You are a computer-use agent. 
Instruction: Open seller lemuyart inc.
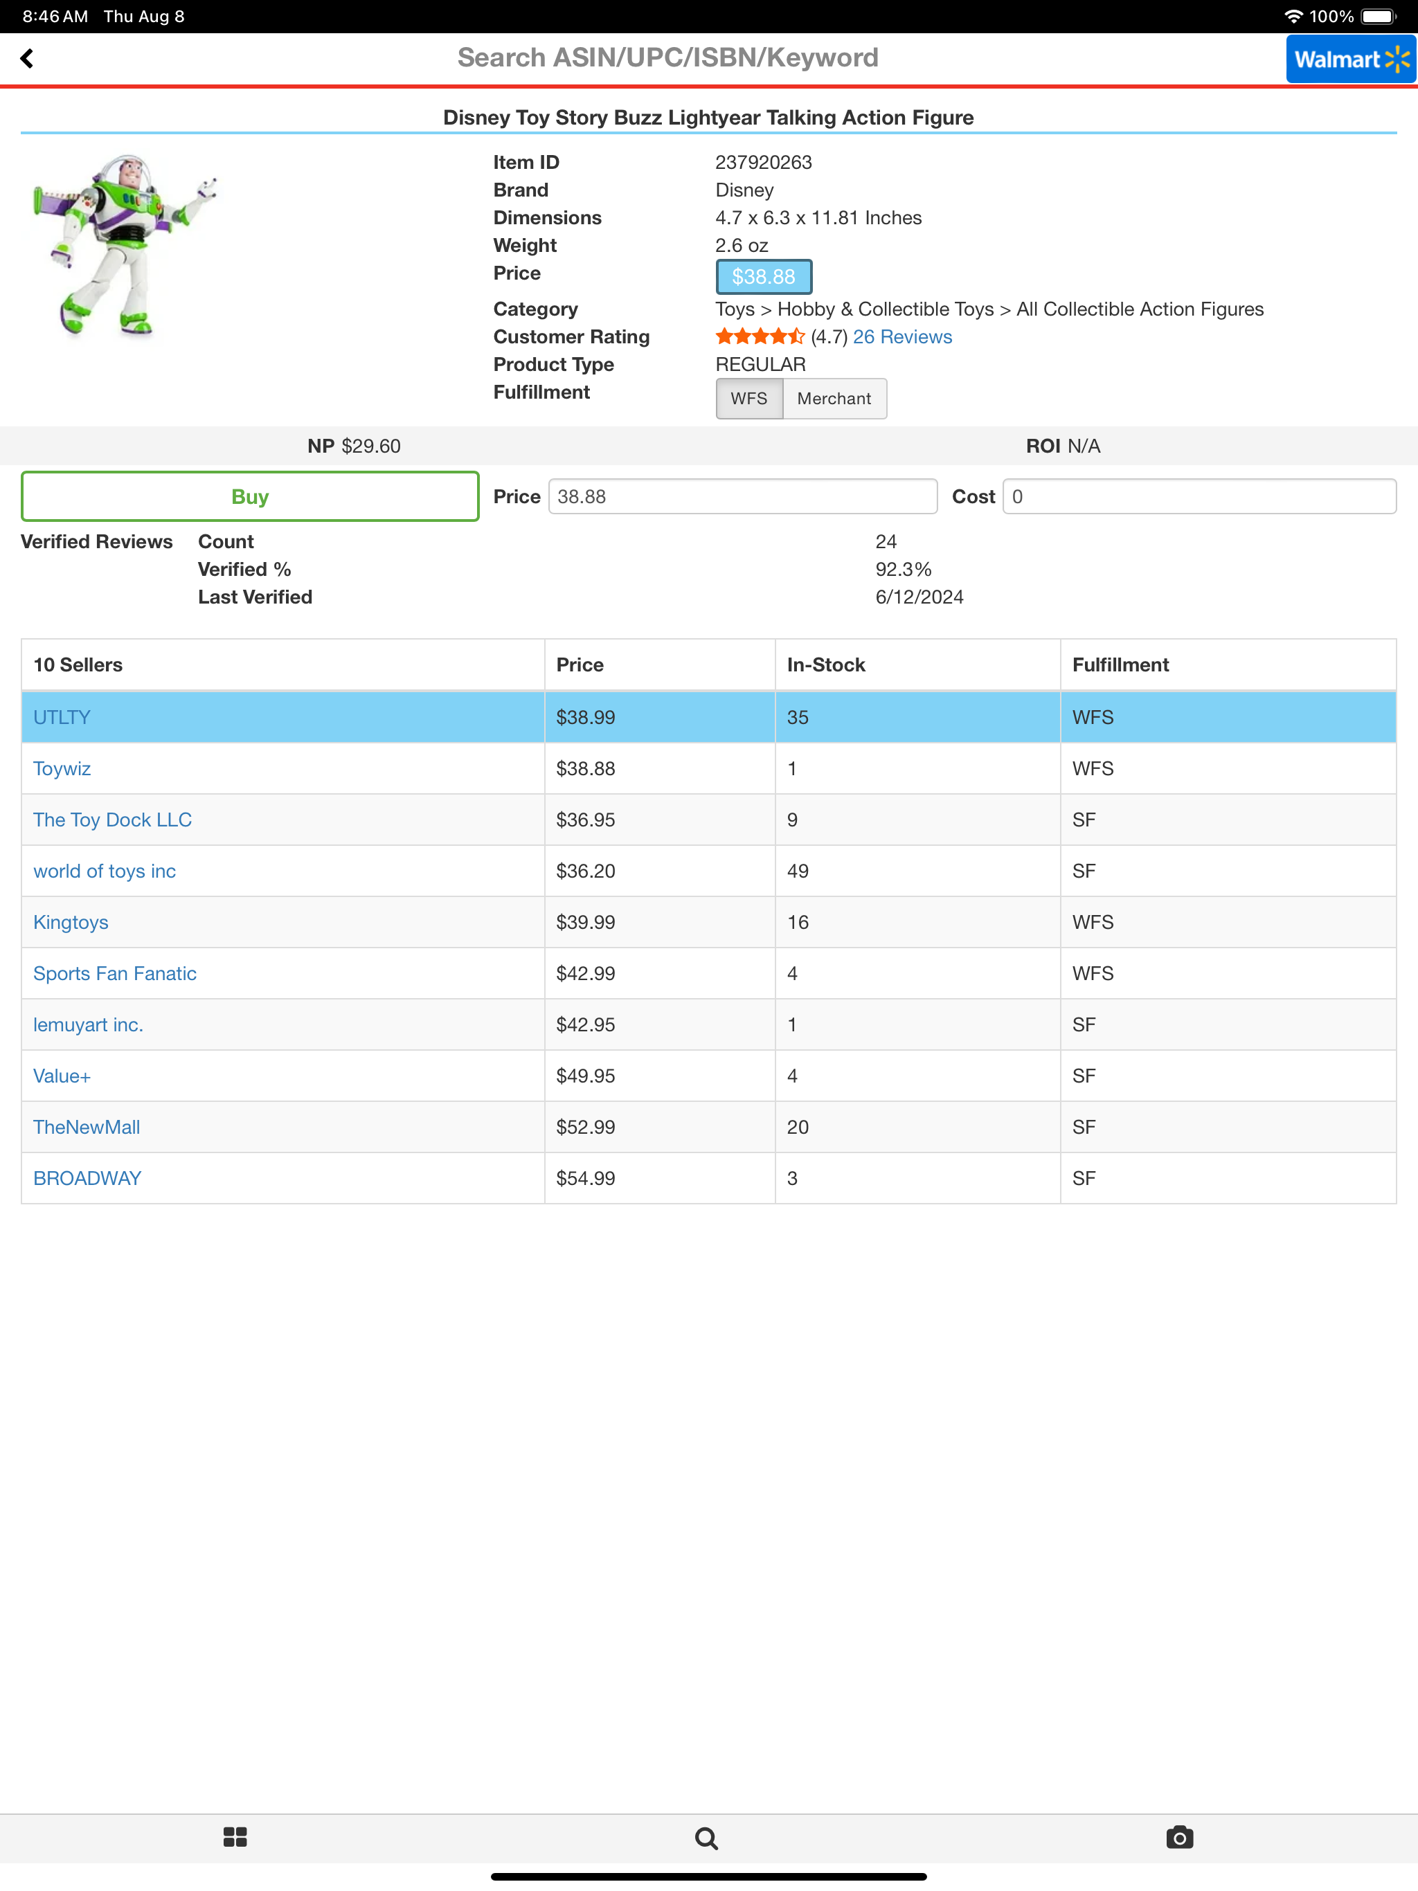(88, 1025)
